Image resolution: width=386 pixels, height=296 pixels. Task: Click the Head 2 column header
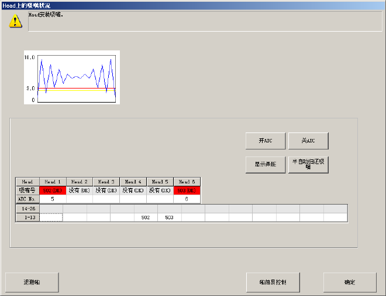pyautogui.click(x=79, y=182)
